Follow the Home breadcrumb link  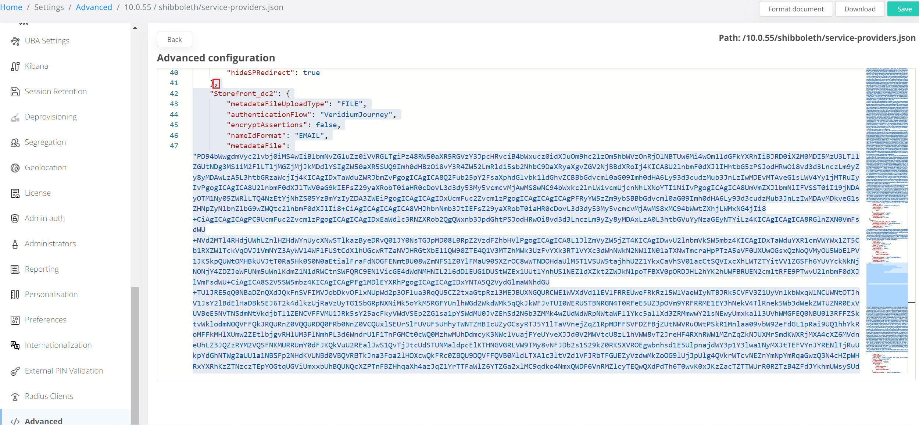click(11, 7)
